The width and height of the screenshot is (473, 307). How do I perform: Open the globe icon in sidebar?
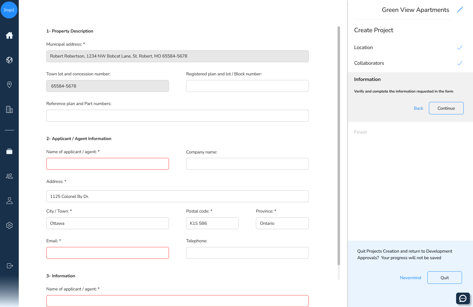click(9, 60)
